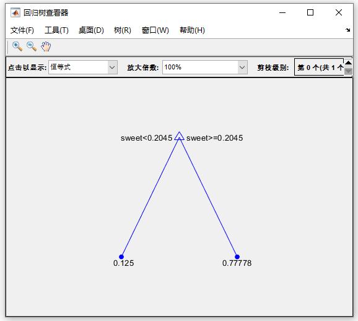Maximize the 回归树查看器 window
The width and height of the screenshot is (358, 321).
[310, 12]
